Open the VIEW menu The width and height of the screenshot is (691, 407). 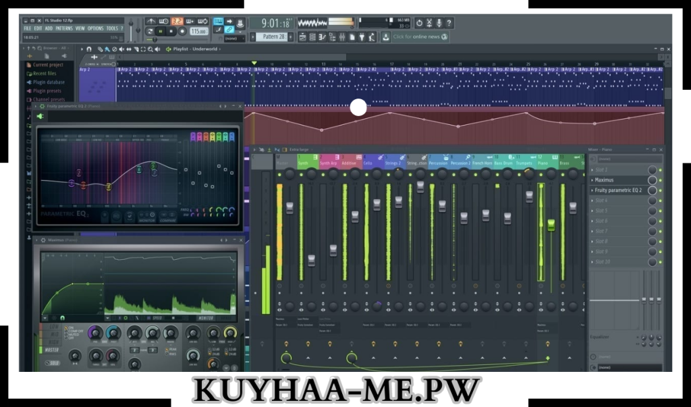[x=80, y=28]
